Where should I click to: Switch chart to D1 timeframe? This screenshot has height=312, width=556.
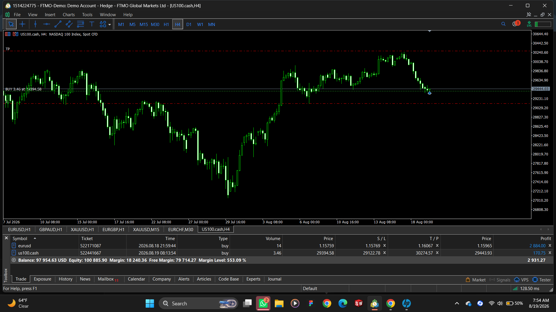coord(189,25)
